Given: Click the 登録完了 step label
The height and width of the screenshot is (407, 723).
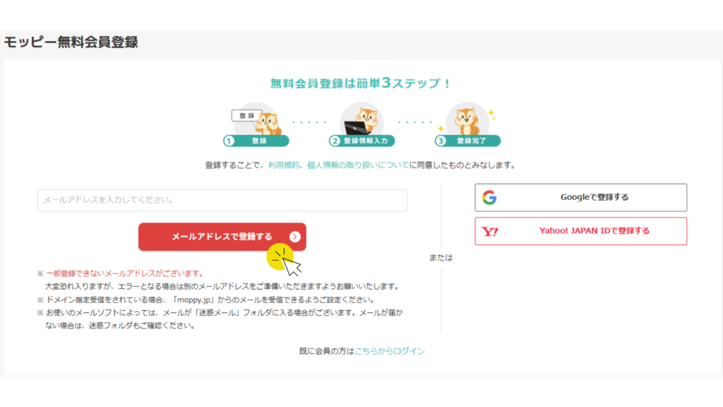Looking at the screenshot, I should pos(471,141).
